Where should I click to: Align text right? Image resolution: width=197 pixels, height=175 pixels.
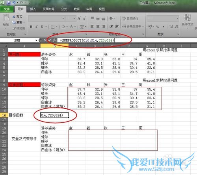[x=104, y=26]
